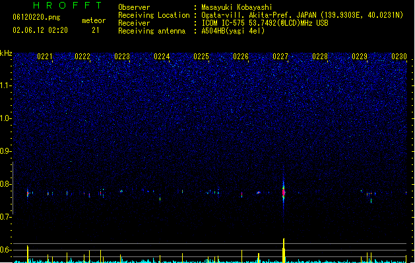Click the antenna A504HB(yagi 4el) text

tap(233, 31)
